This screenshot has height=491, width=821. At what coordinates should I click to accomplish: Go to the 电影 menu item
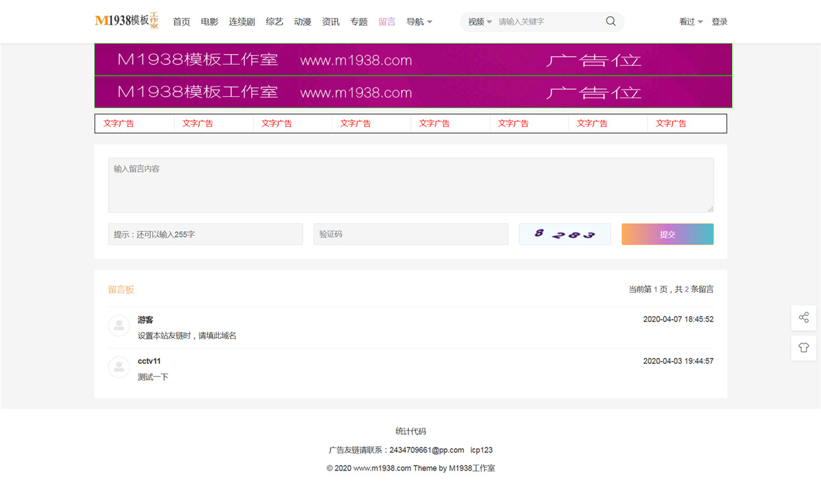pos(210,22)
